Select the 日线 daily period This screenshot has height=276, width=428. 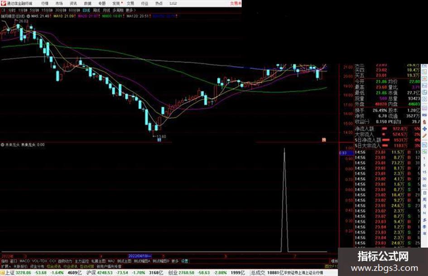tap(86, 10)
